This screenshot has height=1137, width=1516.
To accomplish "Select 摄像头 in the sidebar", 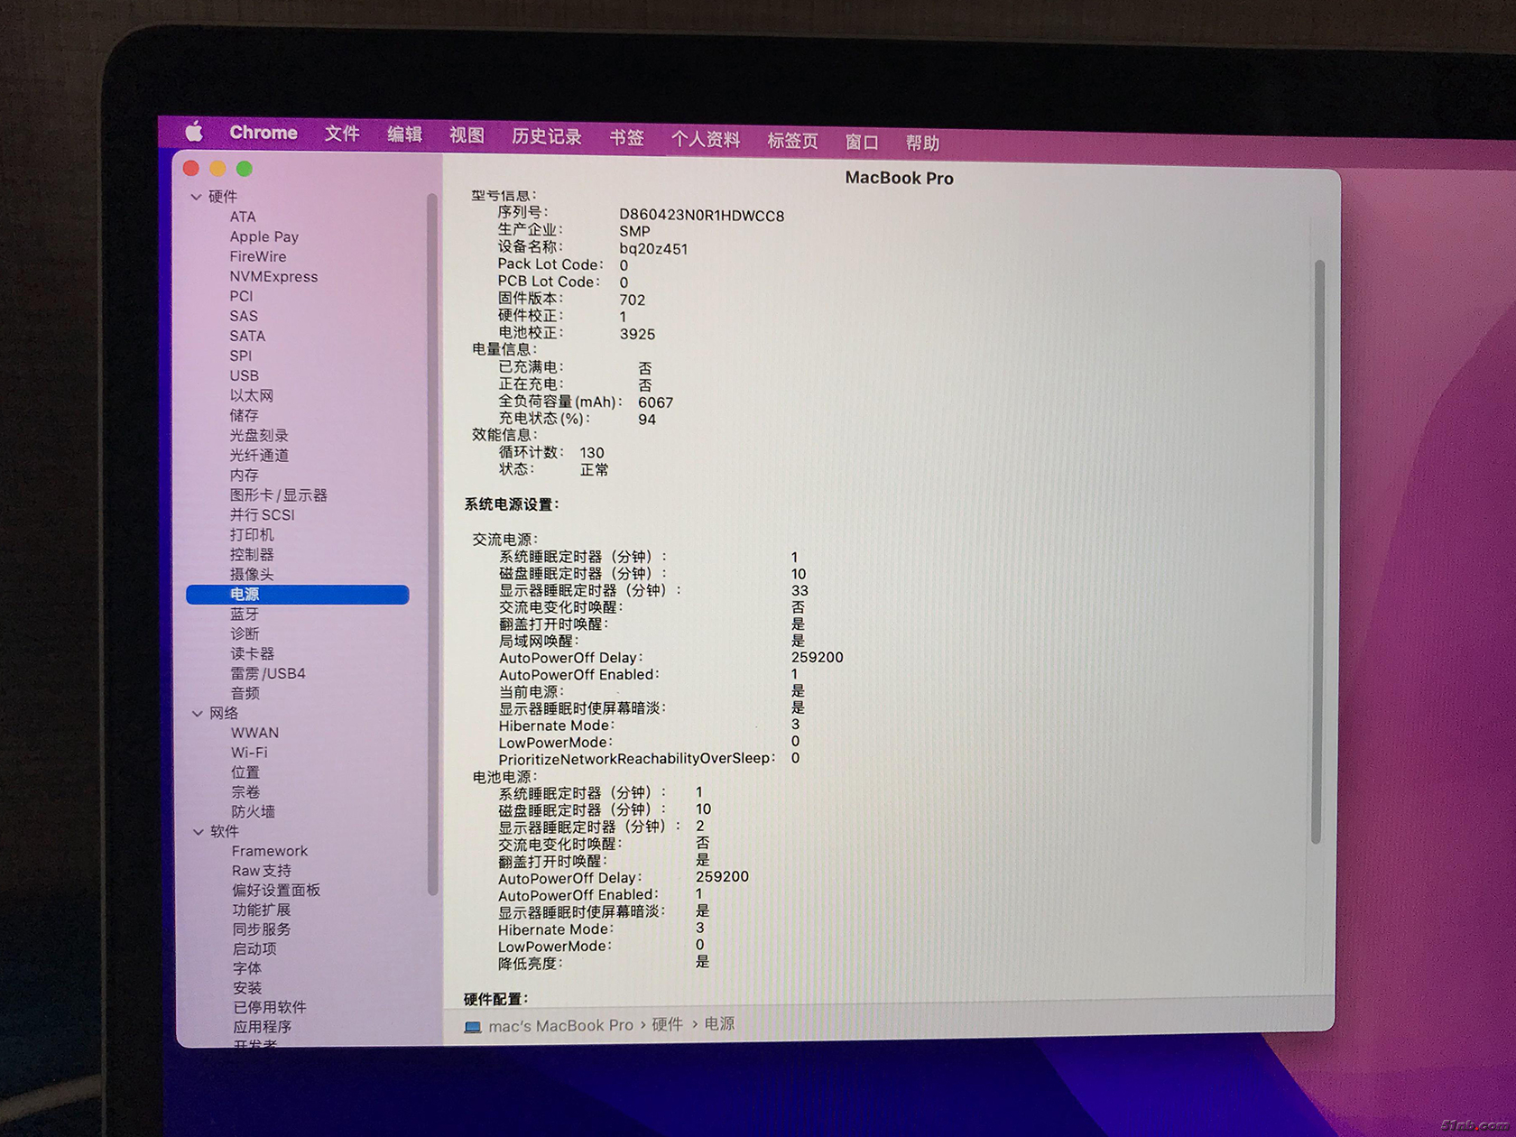I will pyautogui.click(x=252, y=574).
